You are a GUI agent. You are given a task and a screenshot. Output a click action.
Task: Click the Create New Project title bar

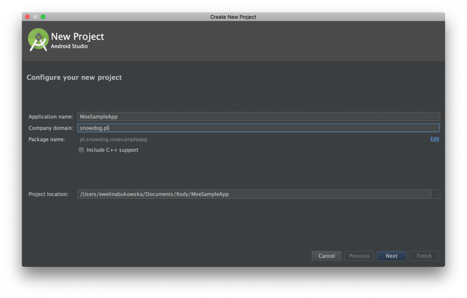click(x=233, y=17)
